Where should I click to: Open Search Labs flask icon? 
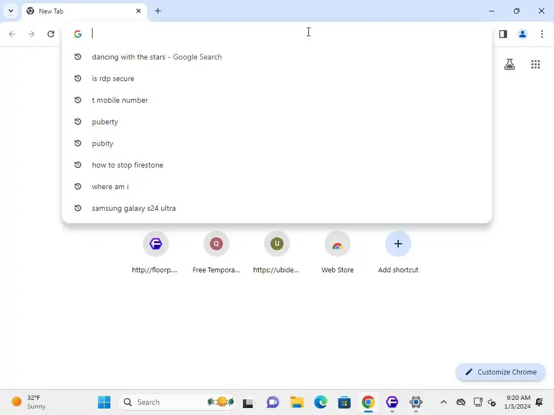pyautogui.click(x=510, y=64)
